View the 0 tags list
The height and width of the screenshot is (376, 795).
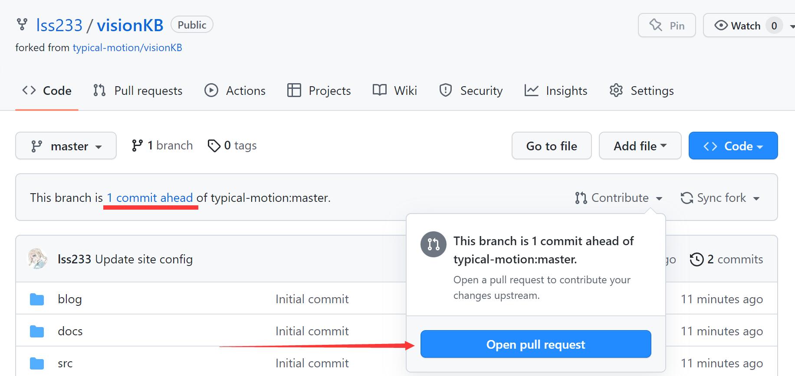pos(232,146)
